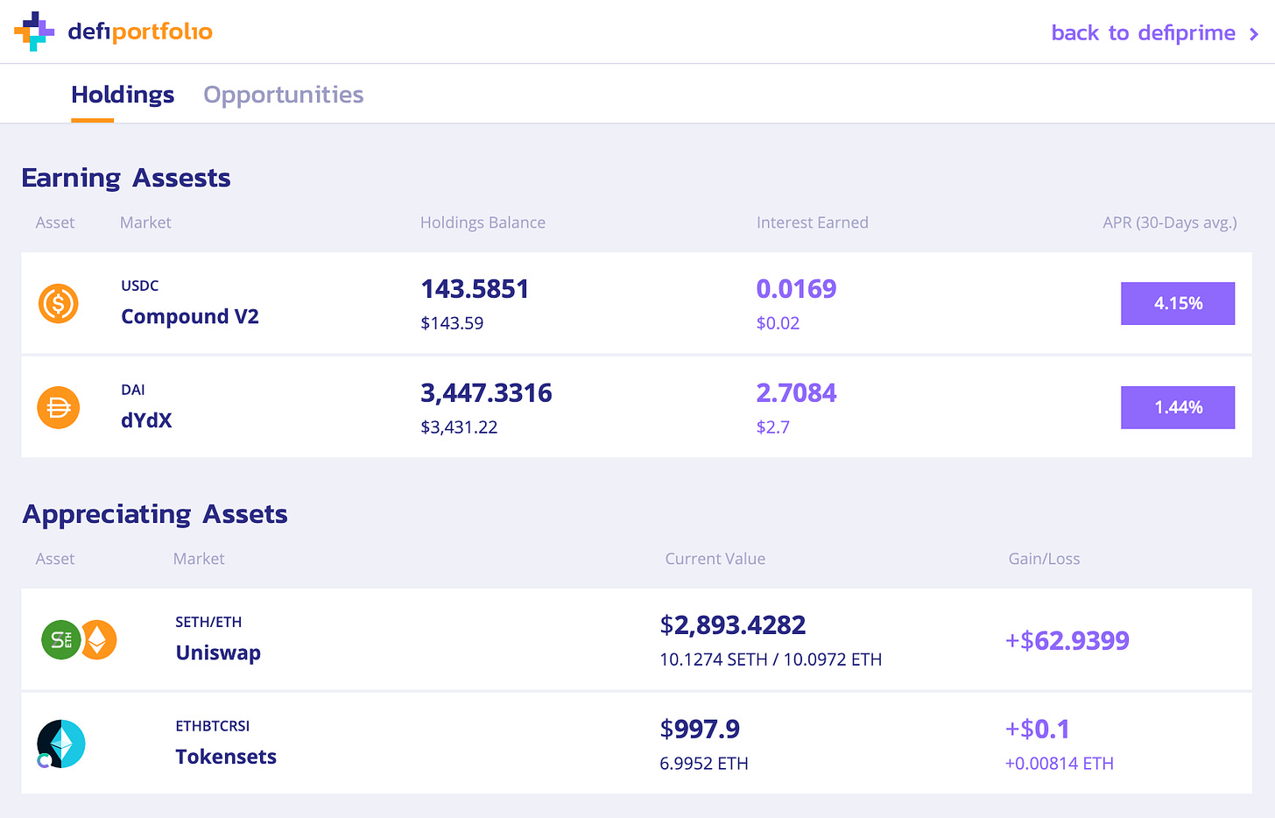The height and width of the screenshot is (818, 1275).
Task: Switch to the Opportunities tab
Action: coord(283,95)
